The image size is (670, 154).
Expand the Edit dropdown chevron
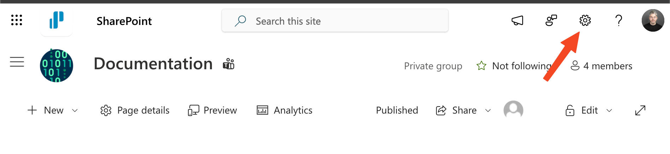tap(609, 110)
